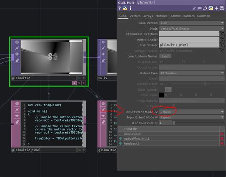Click the highlighted pink docked DAT icon under glslmulti2

coord(74,83)
